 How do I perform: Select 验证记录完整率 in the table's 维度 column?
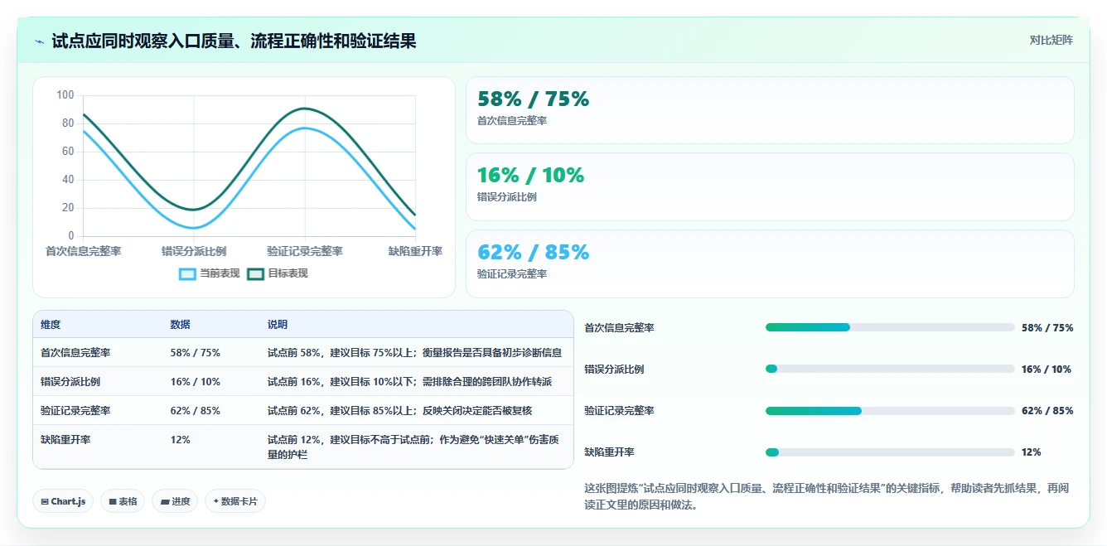75,411
